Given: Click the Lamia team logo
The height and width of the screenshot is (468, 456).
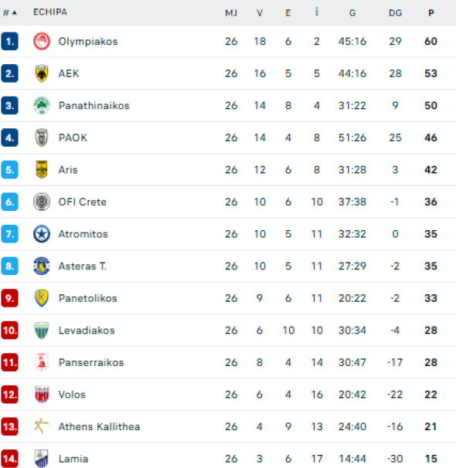Looking at the screenshot, I should [42, 459].
